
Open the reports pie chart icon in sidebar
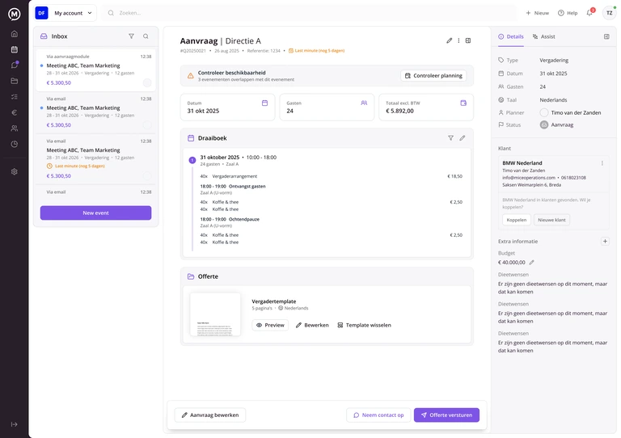(15, 144)
